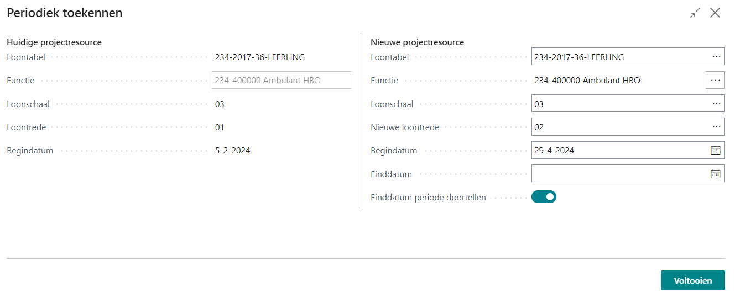This screenshot has width=735, height=298.
Task: Click the Begindatum field showing 29-4-2024
Action: (x=619, y=150)
